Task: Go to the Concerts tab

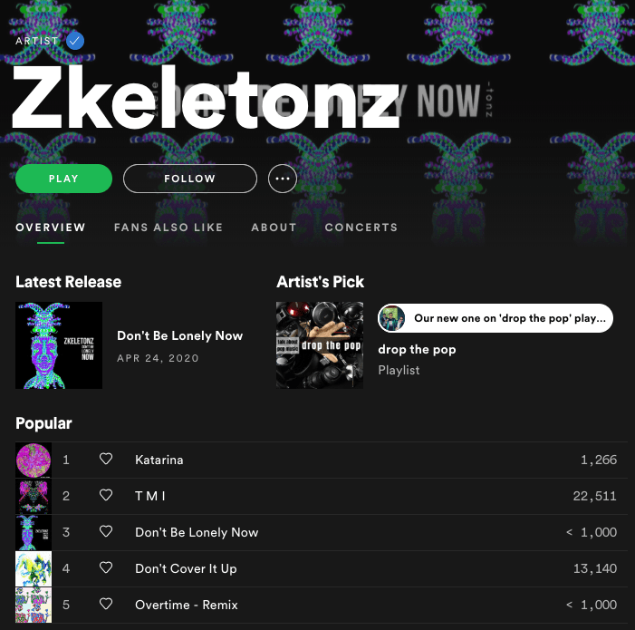Action: pyautogui.click(x=361, y=228)
